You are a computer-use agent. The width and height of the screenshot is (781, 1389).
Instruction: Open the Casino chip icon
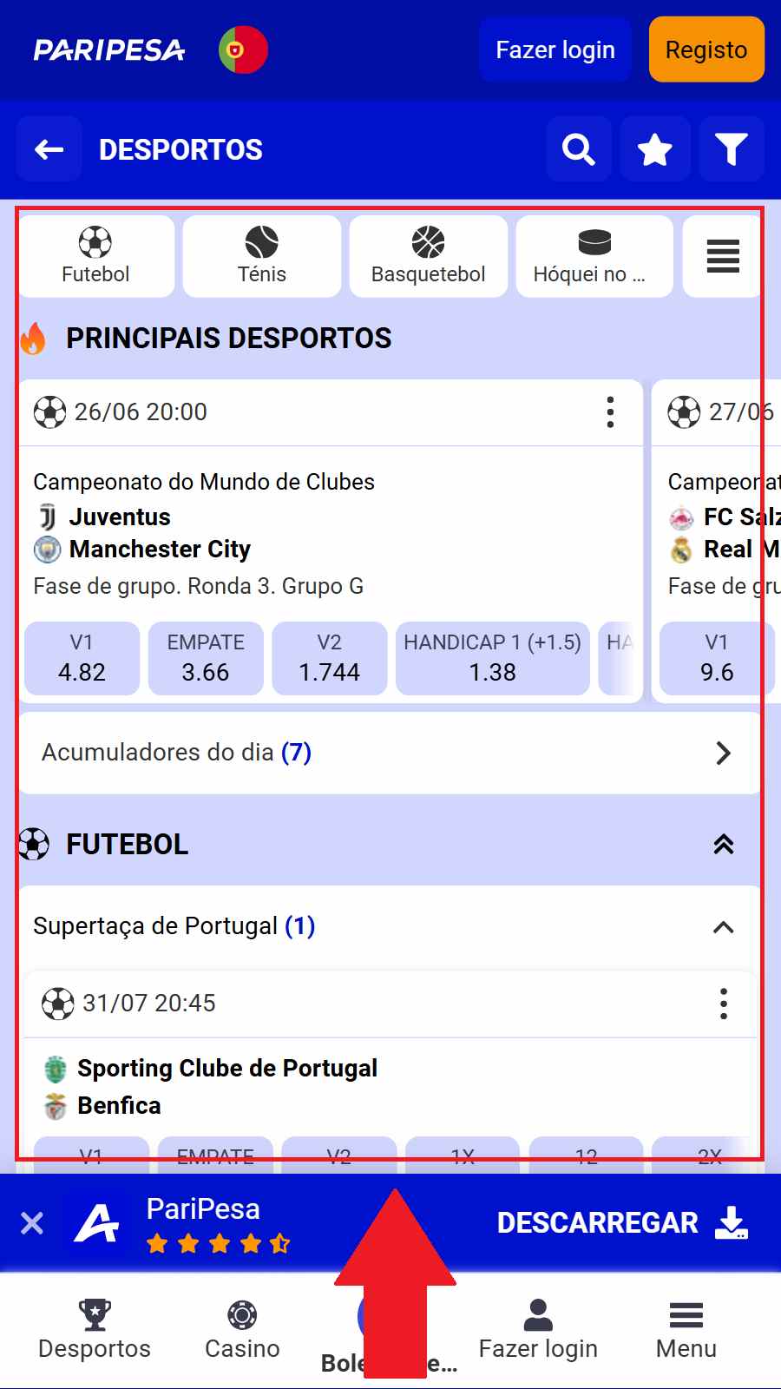click(x=242, y=1315)
